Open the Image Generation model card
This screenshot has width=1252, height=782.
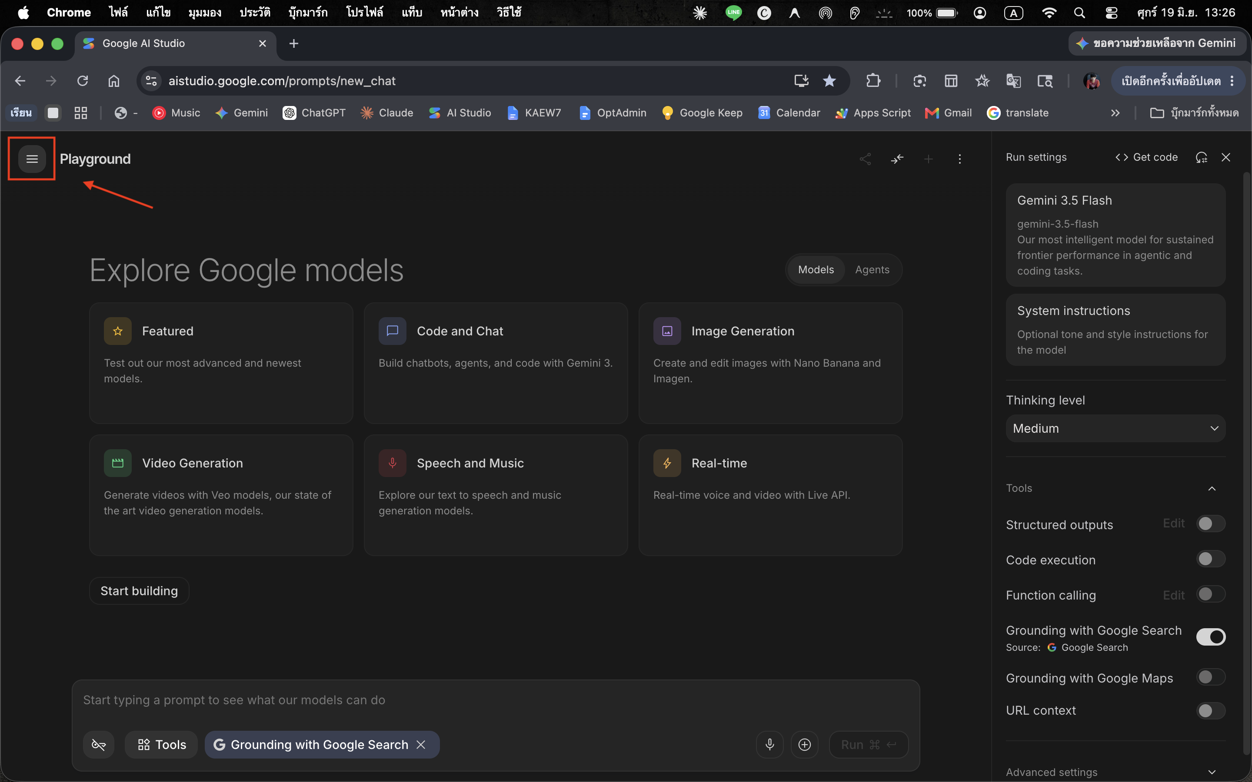click(770, 363)
